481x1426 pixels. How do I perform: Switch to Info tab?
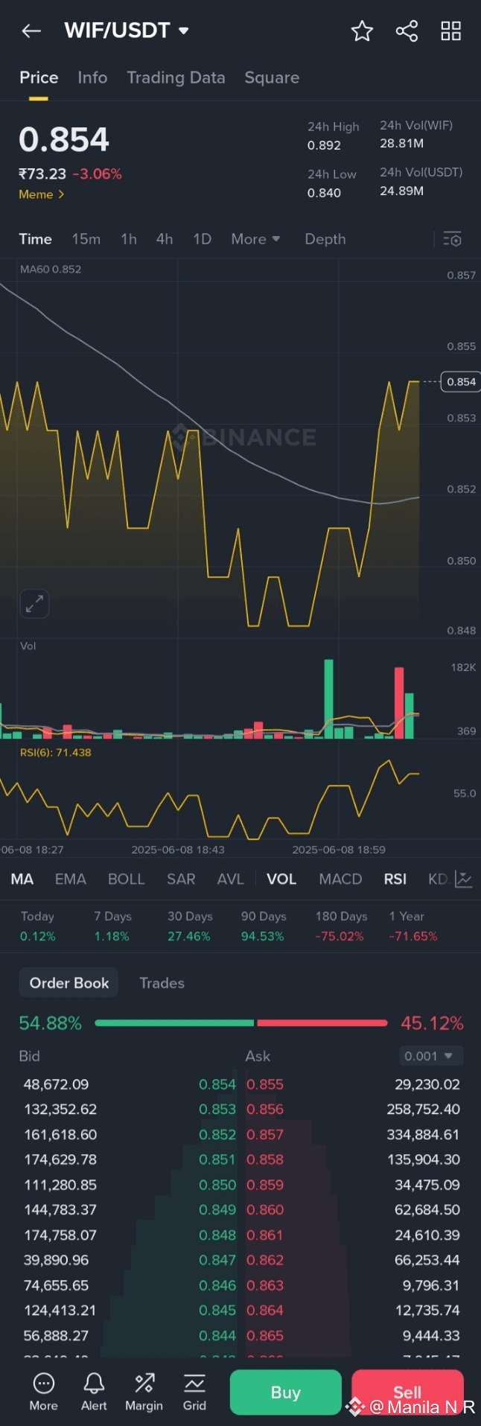click(92, 77)
